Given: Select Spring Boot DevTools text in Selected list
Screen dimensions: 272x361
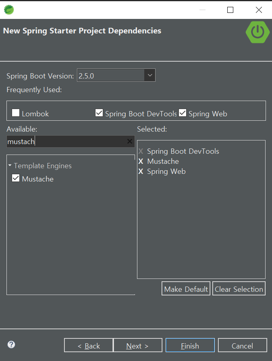Looking at the screenshot, I should [183, 151].
